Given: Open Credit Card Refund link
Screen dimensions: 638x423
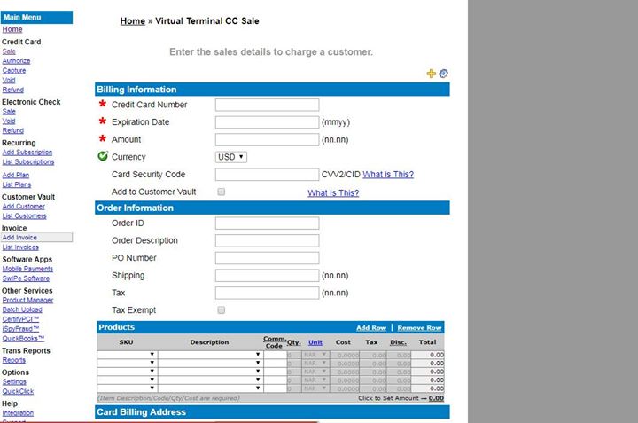Looking at the screenshot, I should 13,90.
